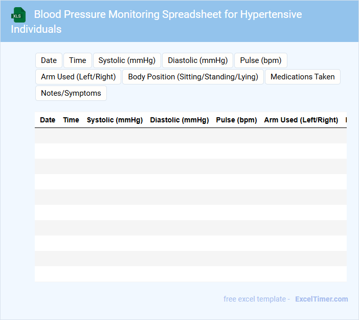Open the ExcelTimer.com link
The height and width of the screenshot is (320, 359).
[x=321, y=299]
